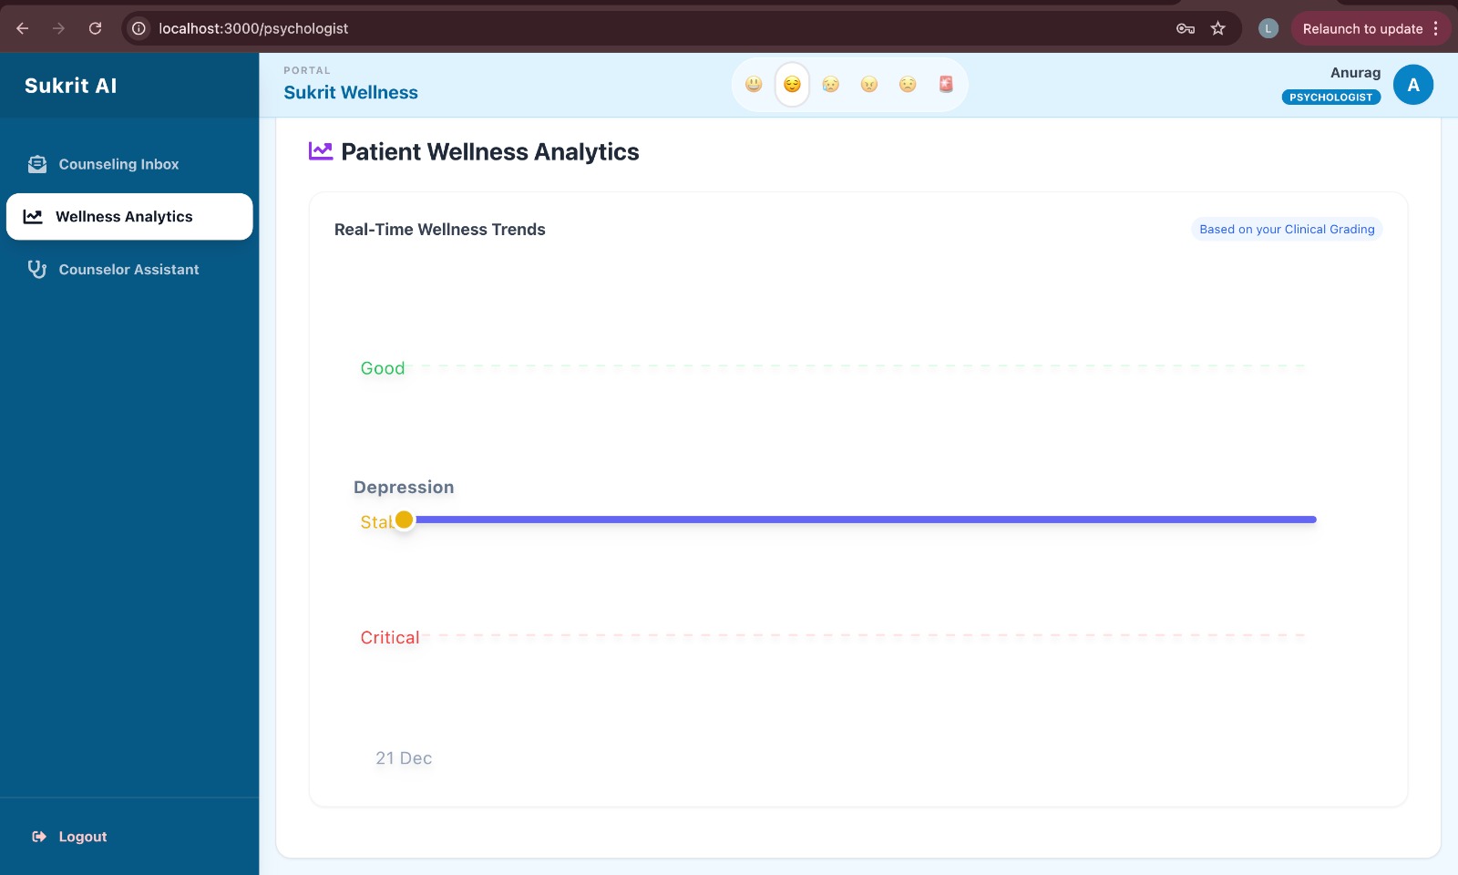Open the Chrome profile L avatar

click(1268, 28)
